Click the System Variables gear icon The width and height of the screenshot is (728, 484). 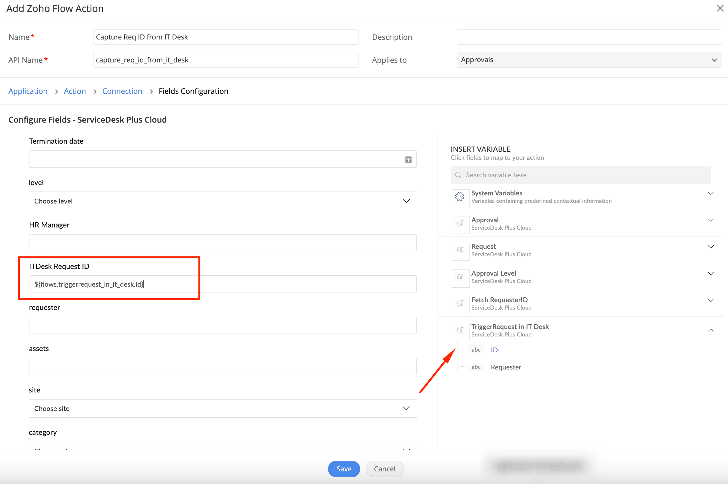coord(460,197)
